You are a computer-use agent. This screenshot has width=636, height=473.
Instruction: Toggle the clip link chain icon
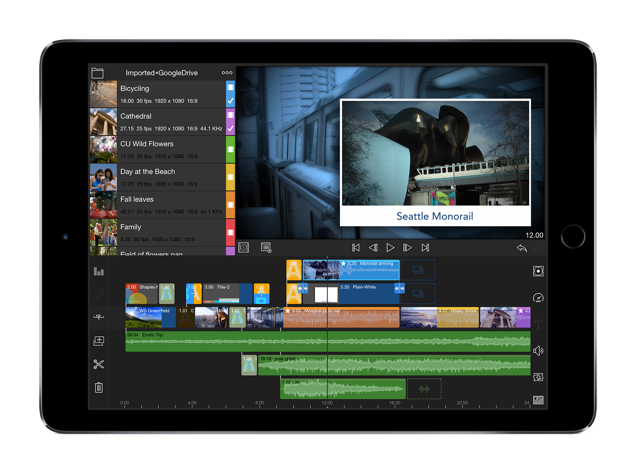coord(99,294)
